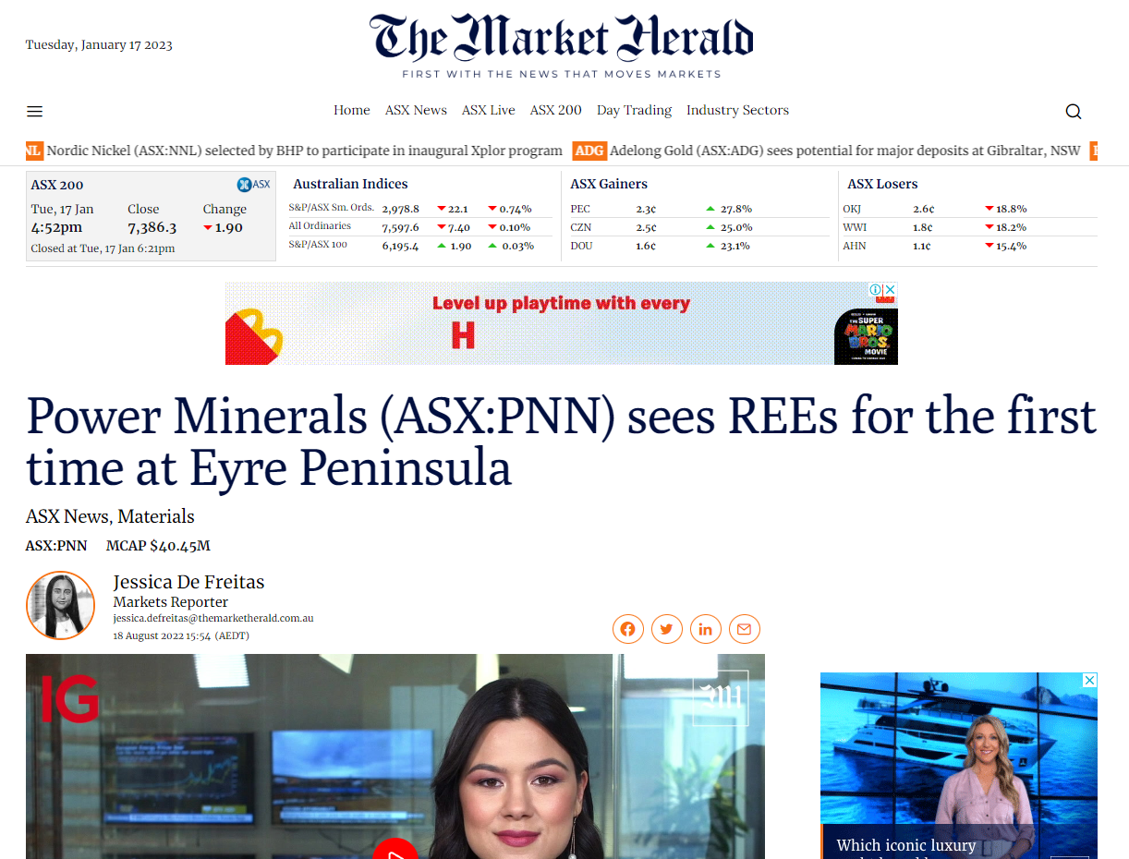The image size is (1129, 859).
Task: Close the yacht sidebar ad
Action: (x=1089, y=680)
